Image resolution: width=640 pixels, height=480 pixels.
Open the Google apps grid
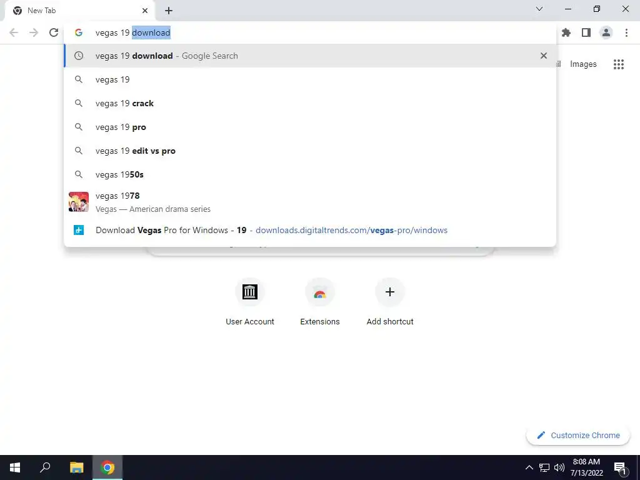[x=618, y=64]
